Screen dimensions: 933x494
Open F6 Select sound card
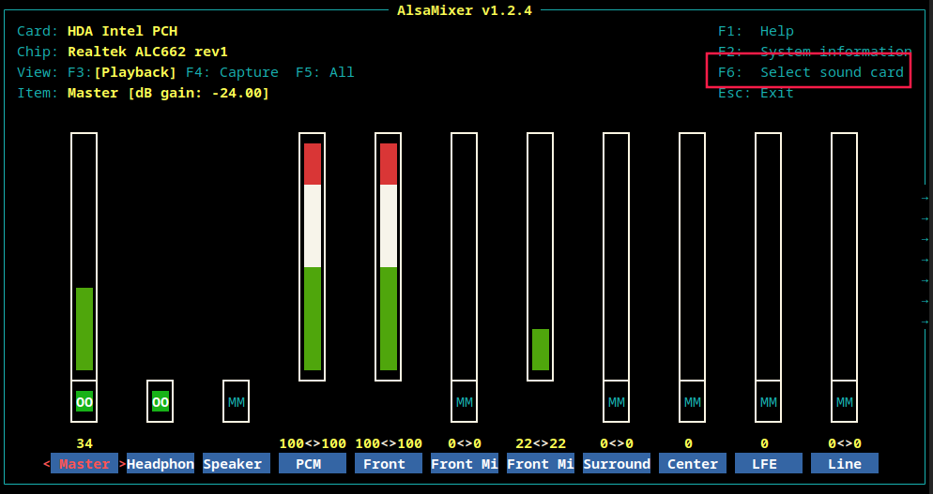(x=811, y=72)
